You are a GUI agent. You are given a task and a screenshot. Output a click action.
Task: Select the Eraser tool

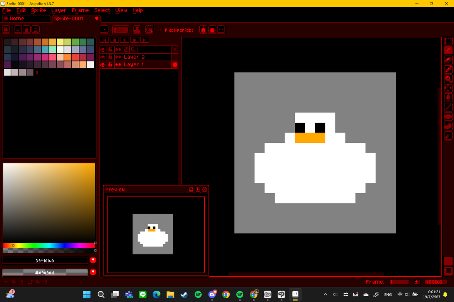(x=448, y=60)
